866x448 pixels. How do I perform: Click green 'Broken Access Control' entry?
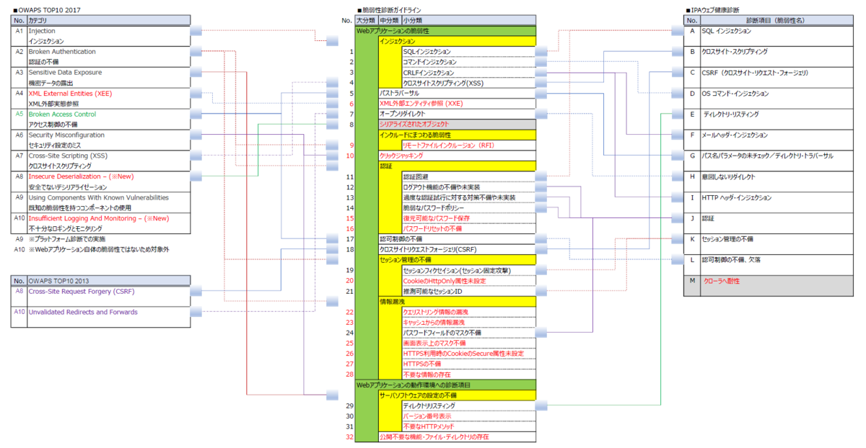click(x=62, y=115)
